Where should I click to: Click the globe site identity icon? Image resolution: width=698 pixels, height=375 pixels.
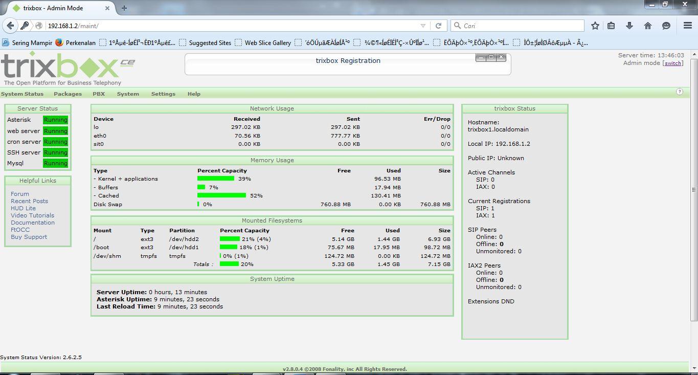(39, 26)
